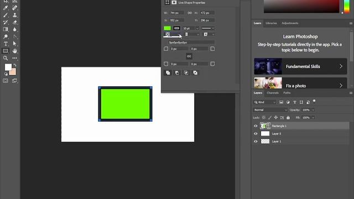Toggle lock transparent pixels
The image size is (354, 199).
[263, 118]
